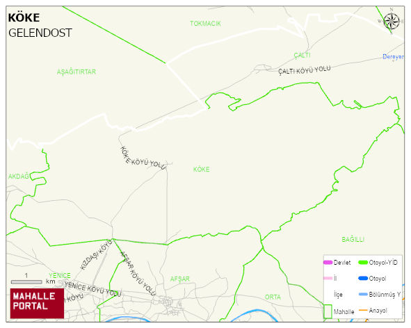Click the blue Otoyol legend swatch
The height and width of the screenshot is (328, 411).
(x=363, y=278)
